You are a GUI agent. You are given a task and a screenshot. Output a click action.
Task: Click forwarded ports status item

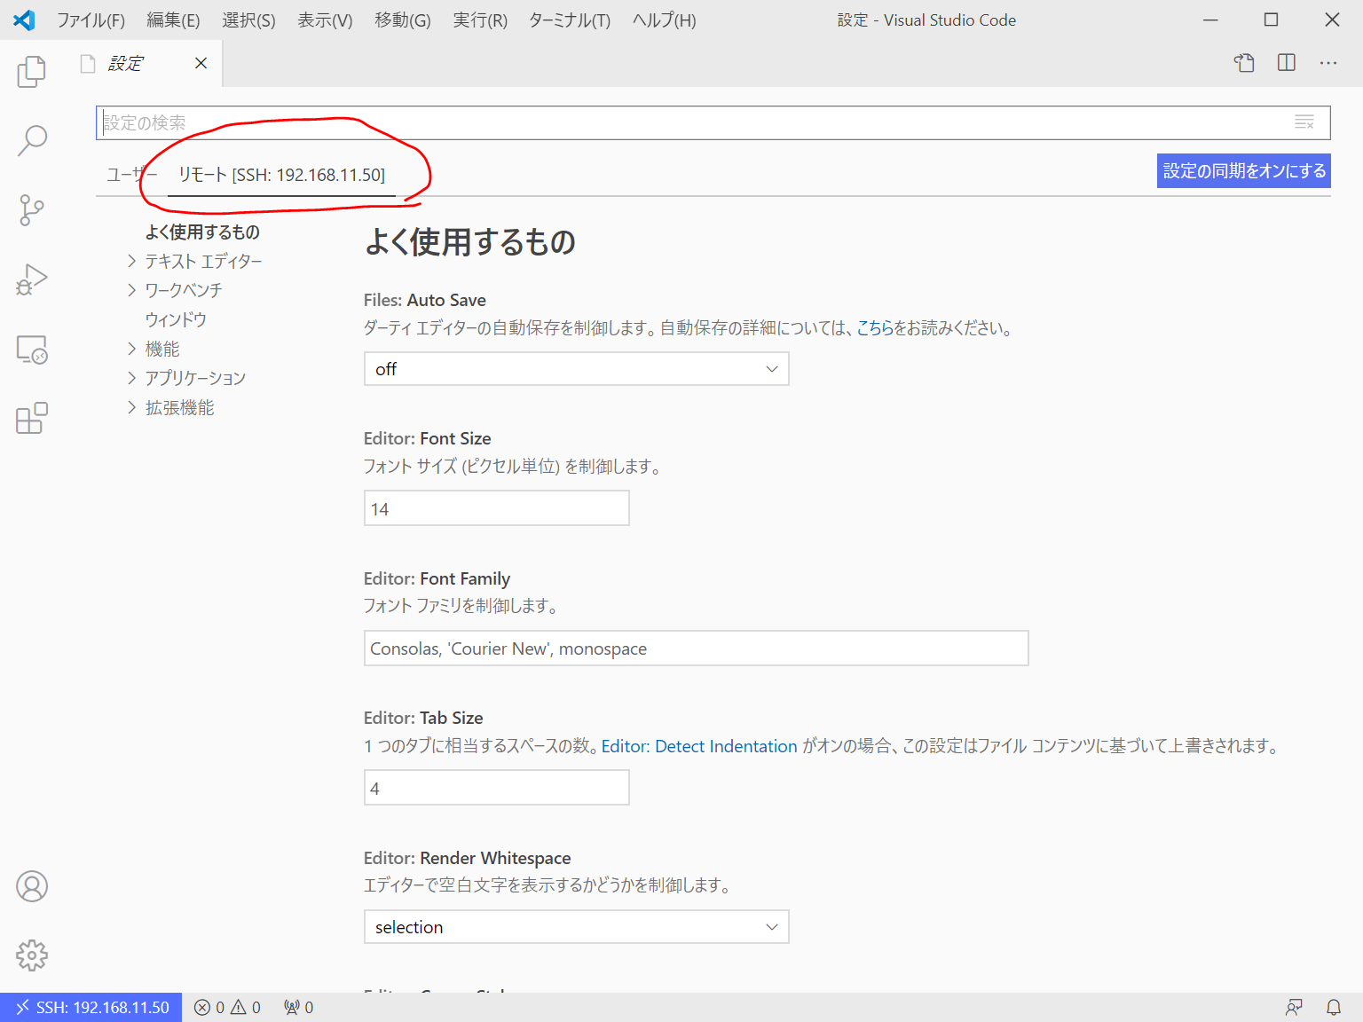pos(298,1008)
